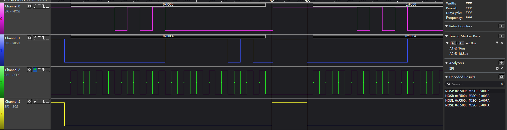The width and height of the screenshot is (507, 130).
Task: Click the Channel 0 label
Action: click(12, 6)
